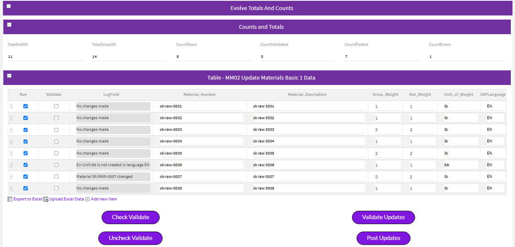Screen dimensions: 515x247
Task: Uncheck Run for sk-raw-0001
Action: (26, 106)
